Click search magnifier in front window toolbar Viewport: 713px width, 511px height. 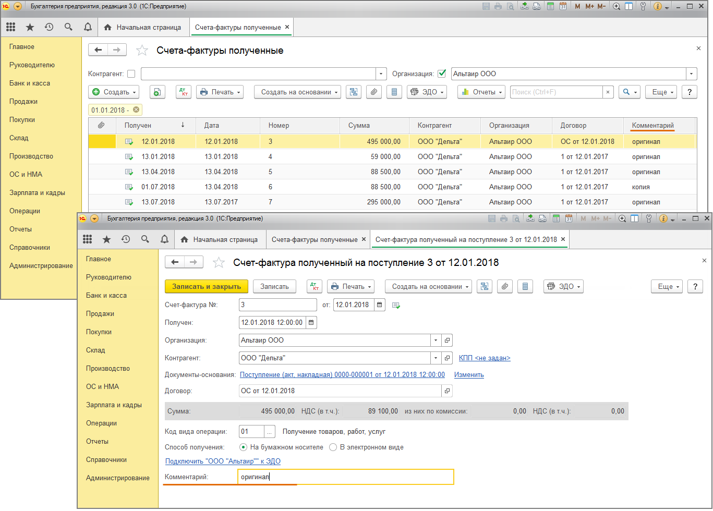click(x=145, y=239)
